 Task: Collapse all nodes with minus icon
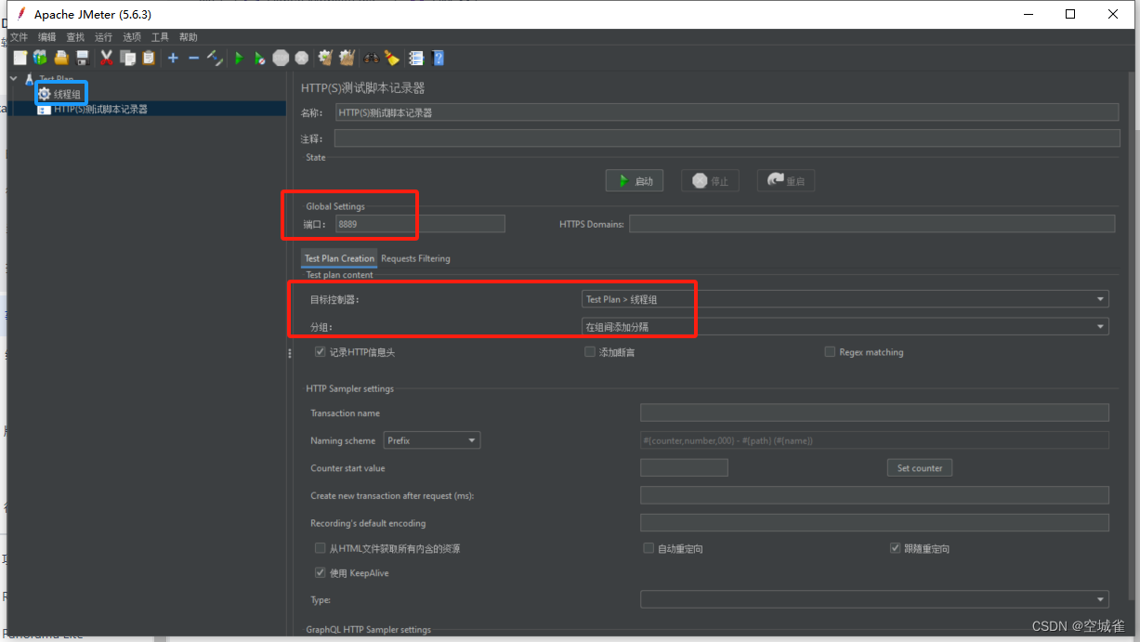(193, 58)
